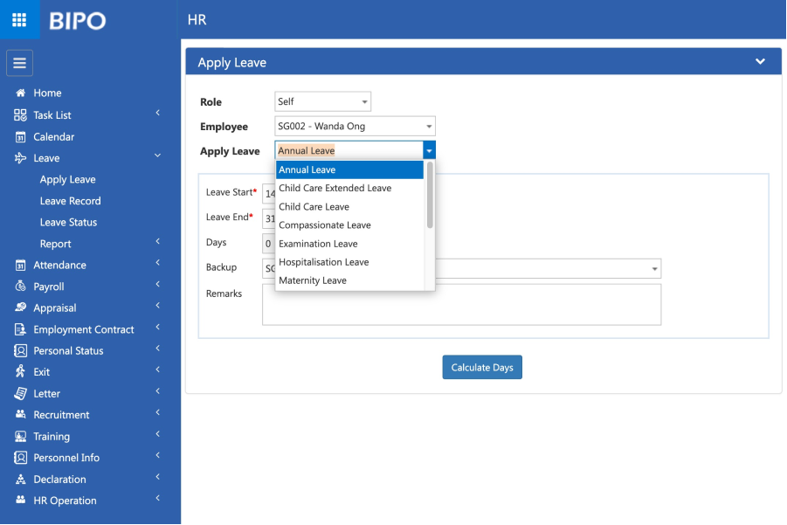Open the Personal Status menu item

(x=68, y=351)
